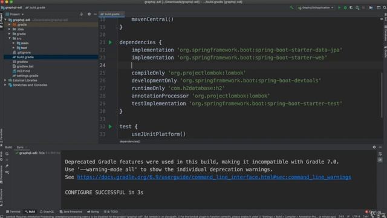Open the Search Everywhere magnifier icon
Viewport: 387px width, 218px height.
click(x=385, y=8)
